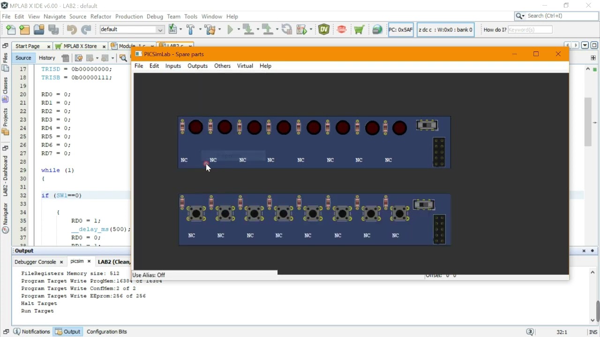Image resolution: width=600 pixels, height=337 pixels.
Task: Click the find selection magnifier in editor toolbar
Action: (x=123, y=58)
